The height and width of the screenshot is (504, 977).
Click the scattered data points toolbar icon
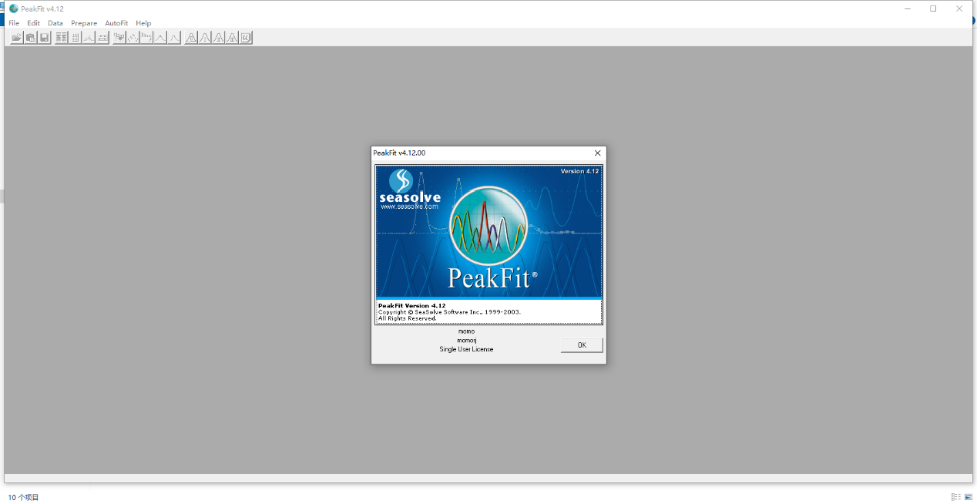pyautogui.click(x=133, y=38)
